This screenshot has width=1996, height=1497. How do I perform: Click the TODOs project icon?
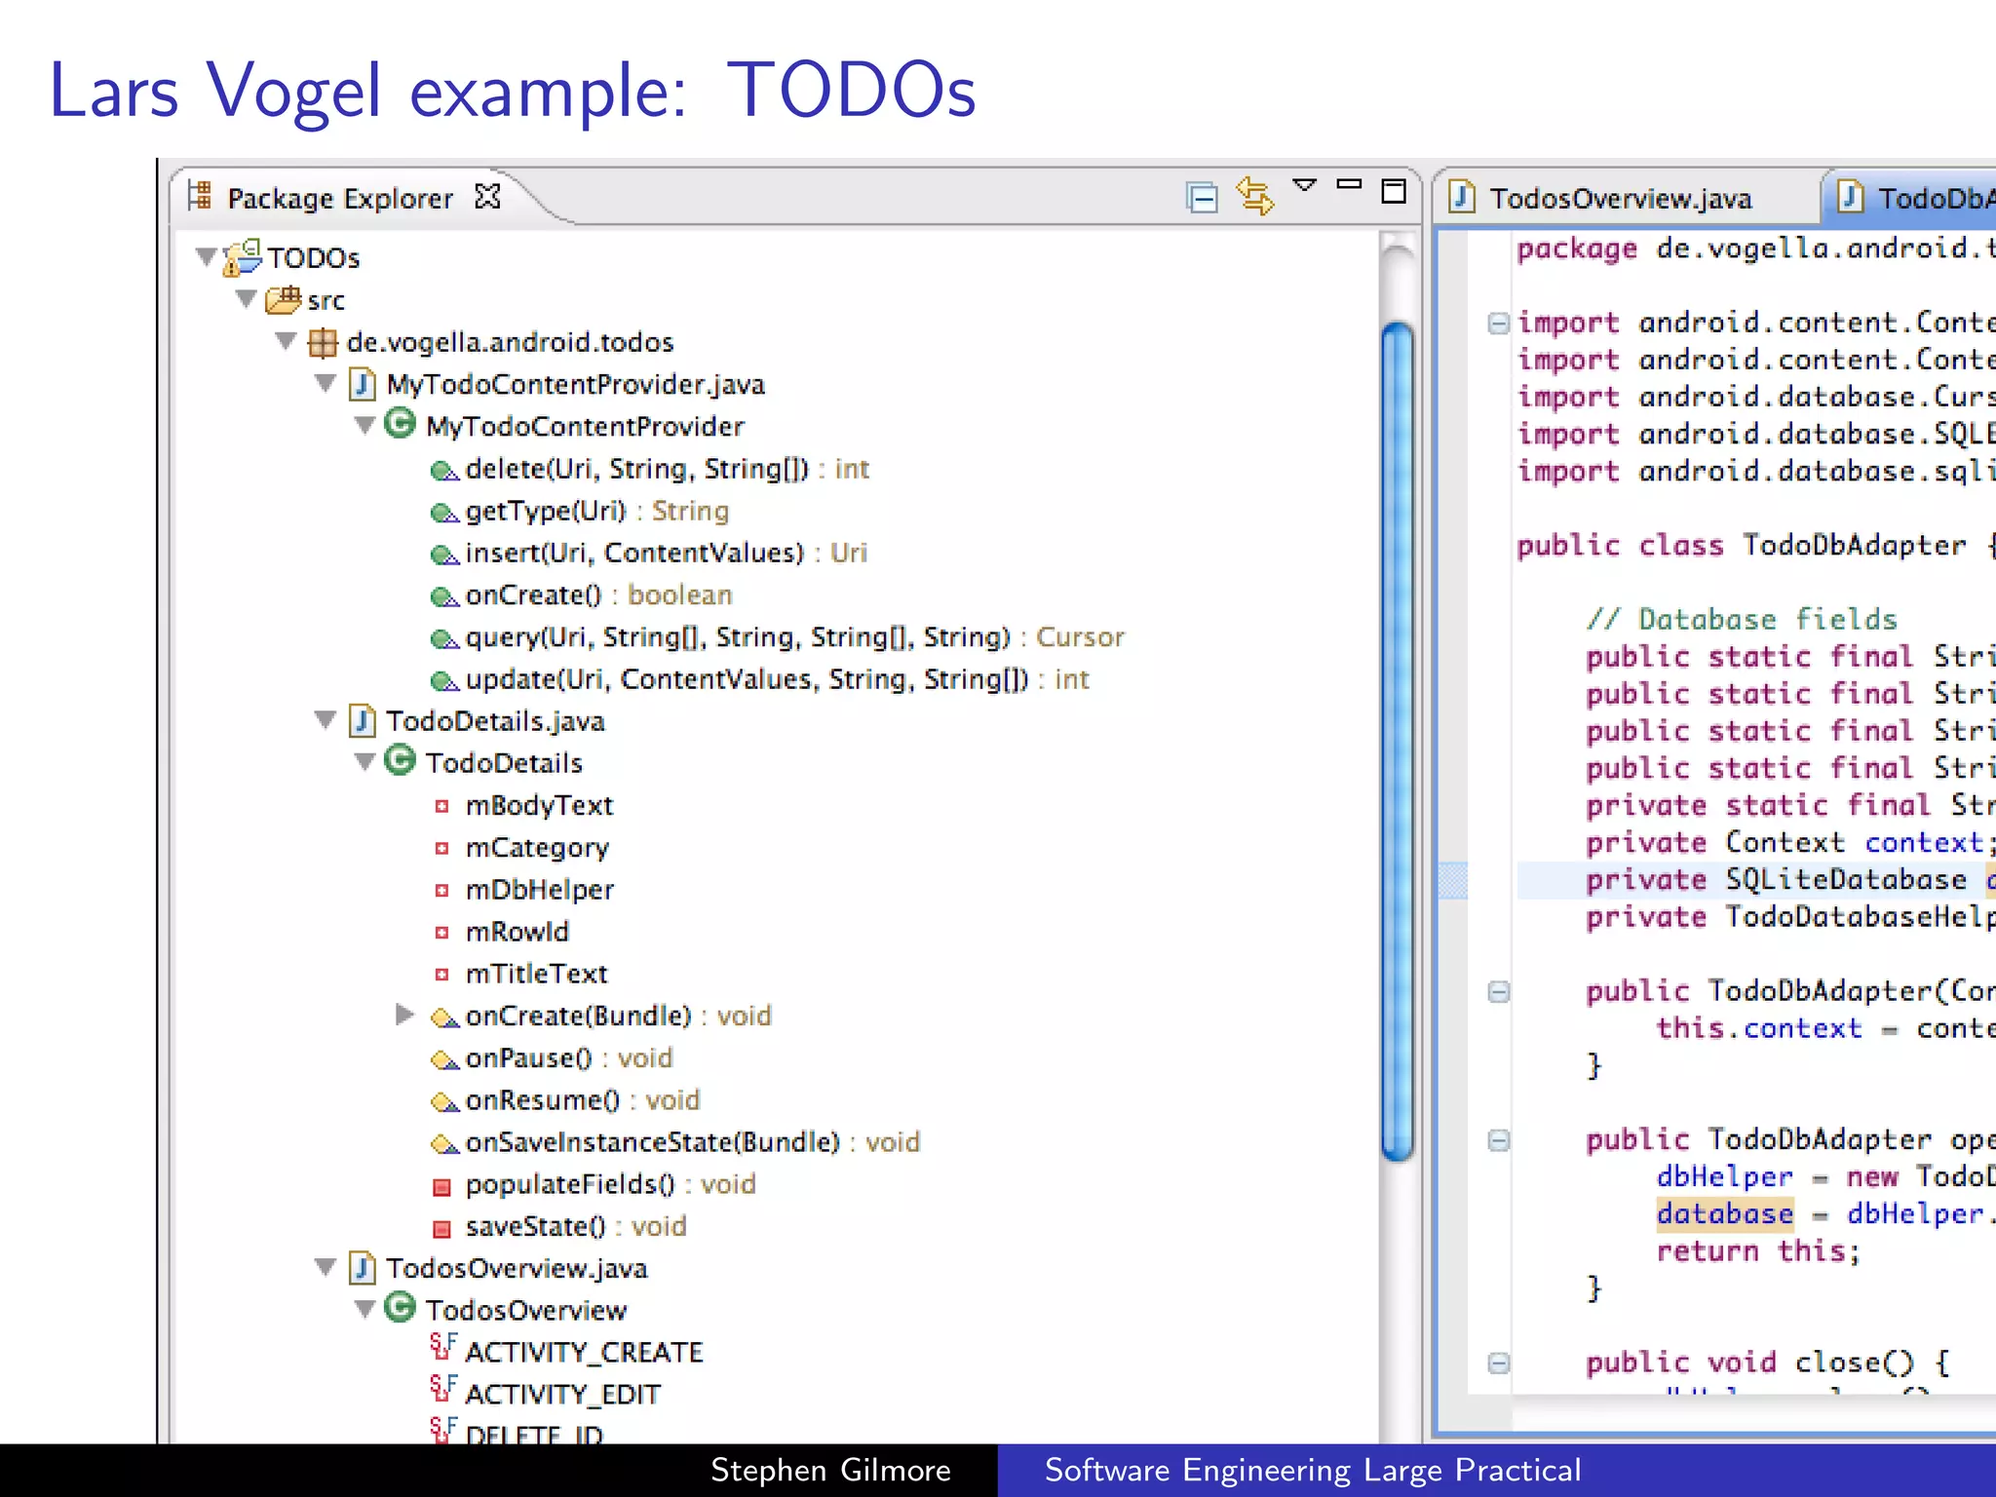[243, 257]
